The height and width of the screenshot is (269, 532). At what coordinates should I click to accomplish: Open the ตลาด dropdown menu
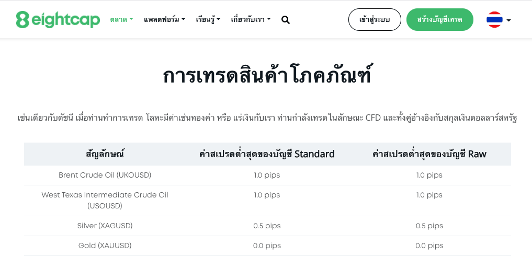pos(121,20)
